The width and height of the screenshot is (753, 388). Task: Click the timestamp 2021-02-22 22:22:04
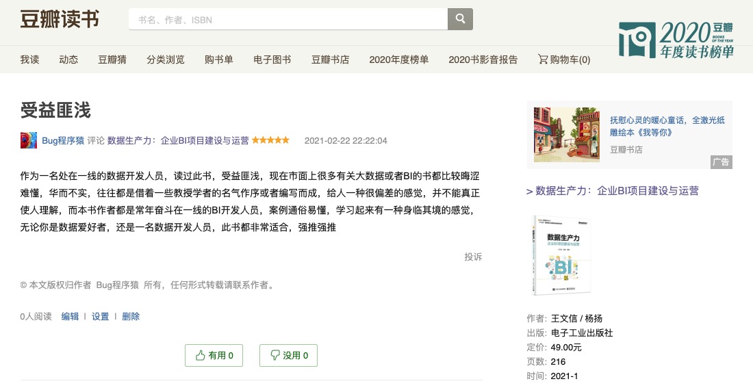(346, 141)
